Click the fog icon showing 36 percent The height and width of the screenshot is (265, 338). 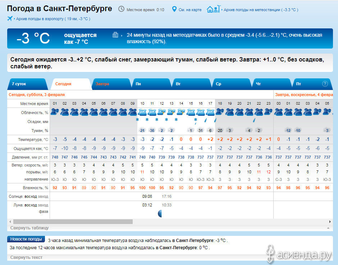point(152,130)
